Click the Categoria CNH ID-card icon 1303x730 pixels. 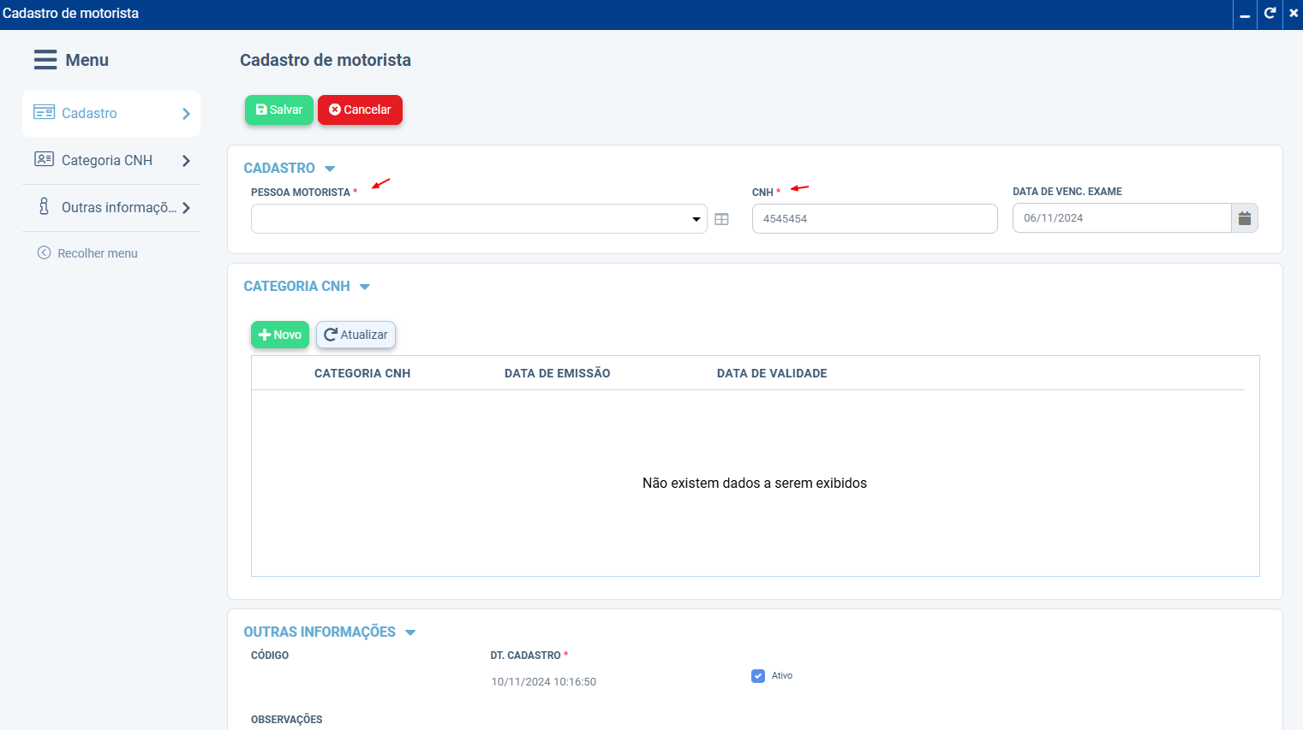[45, 159]
